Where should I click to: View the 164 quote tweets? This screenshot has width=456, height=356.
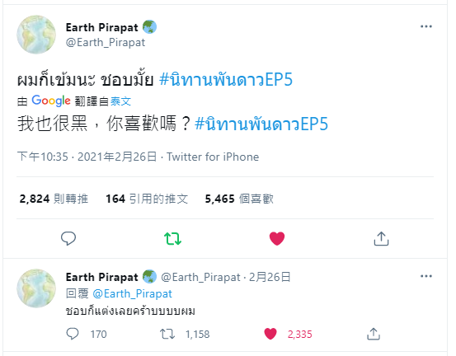pyautogui.click(x=147, y=199)
